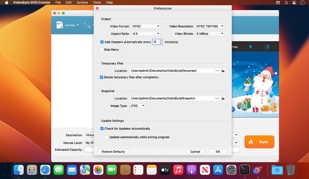This screenshot has width=309, height=179.
Task: Open the Video Bitrate dropdown
Action: tap(210, 34)
